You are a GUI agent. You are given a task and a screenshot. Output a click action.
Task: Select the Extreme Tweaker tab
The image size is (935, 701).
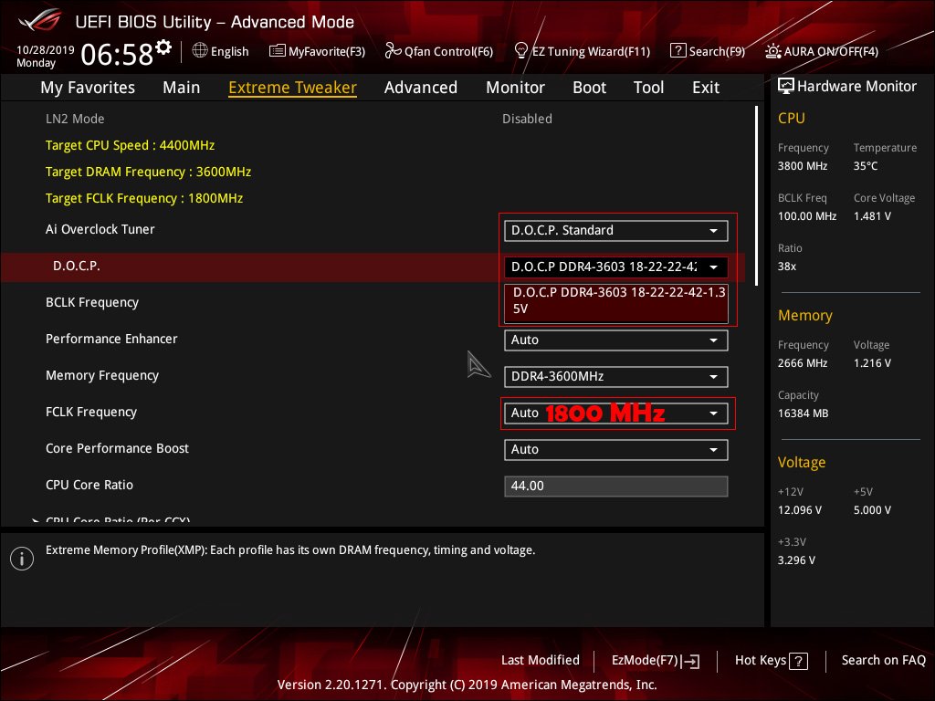tap(292, 88)
